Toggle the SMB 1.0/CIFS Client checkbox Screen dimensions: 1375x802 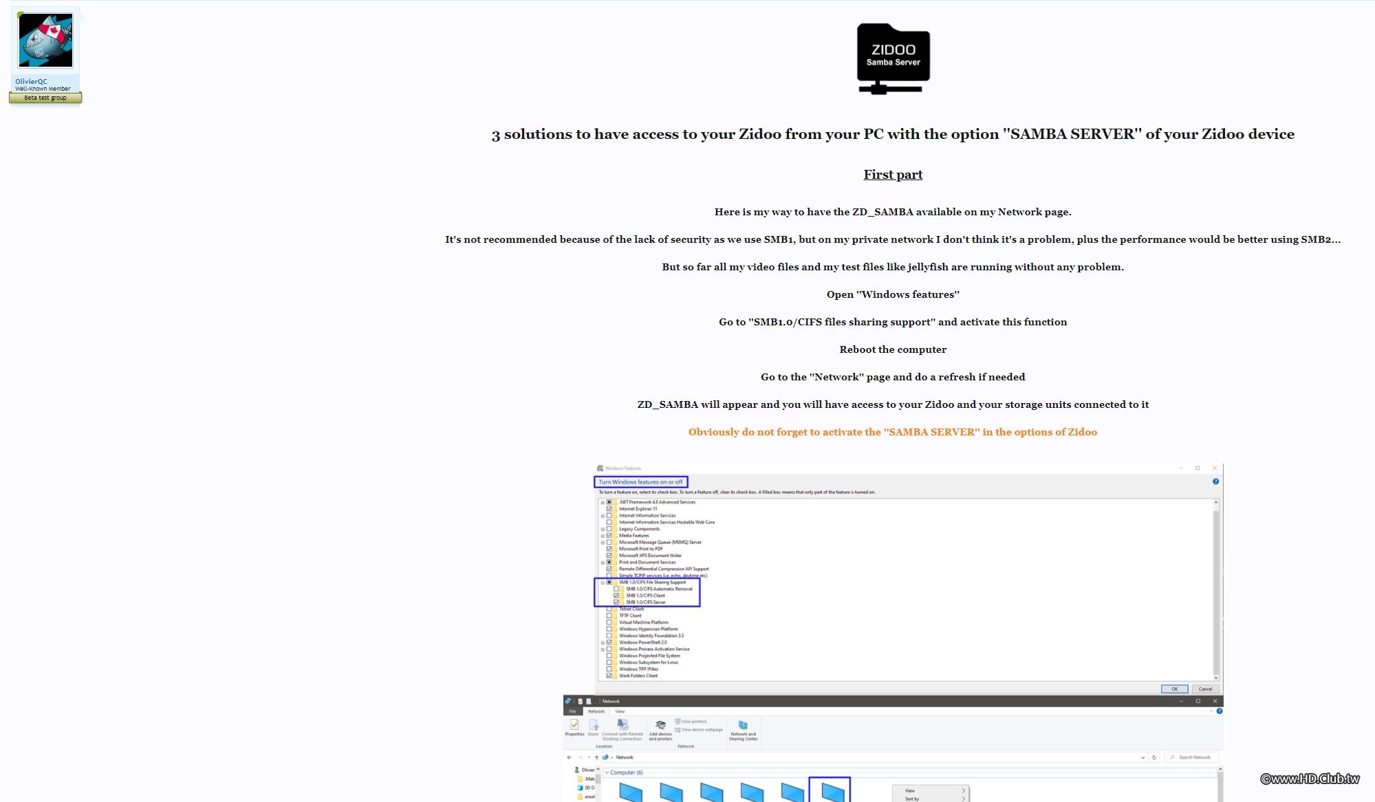[x=616, y=596]
